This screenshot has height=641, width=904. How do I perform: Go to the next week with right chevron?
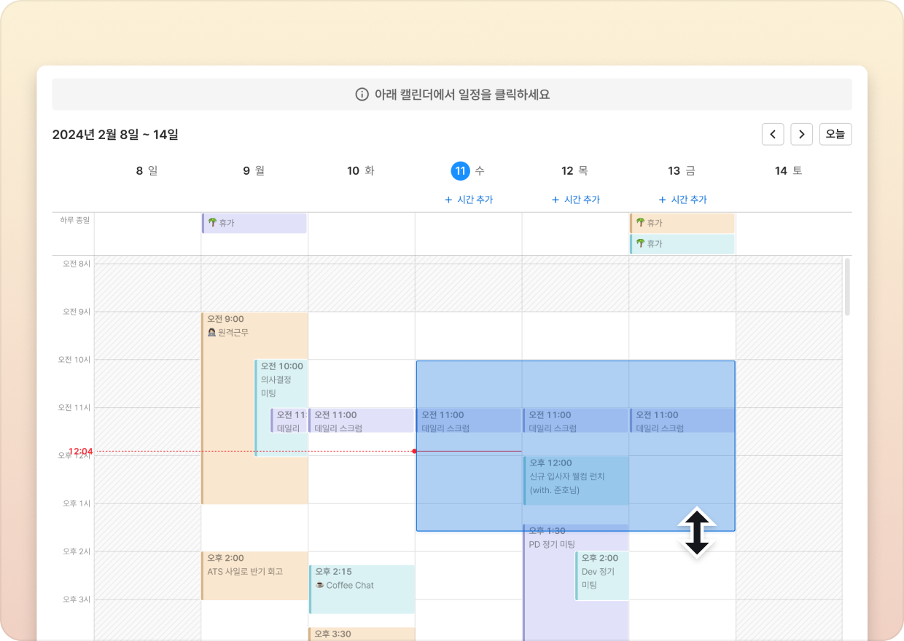[x=802, y=134]
